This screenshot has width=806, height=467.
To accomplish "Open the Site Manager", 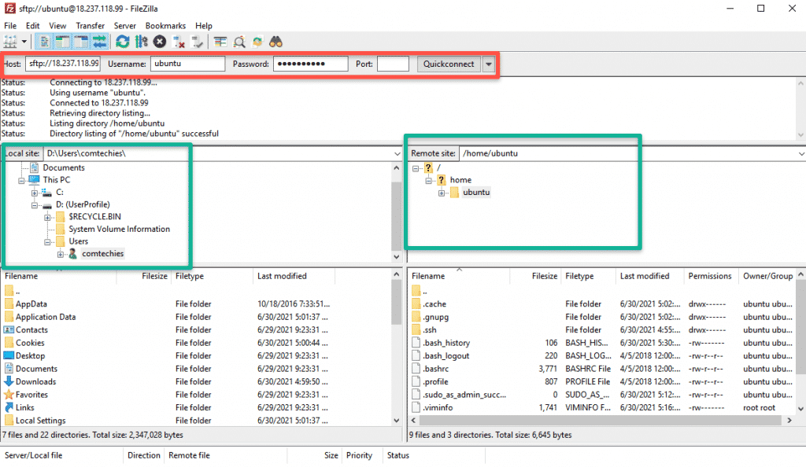I will (11, 42).
